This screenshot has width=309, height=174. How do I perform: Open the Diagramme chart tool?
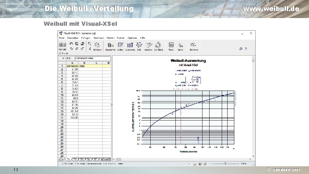pos(110,46)
